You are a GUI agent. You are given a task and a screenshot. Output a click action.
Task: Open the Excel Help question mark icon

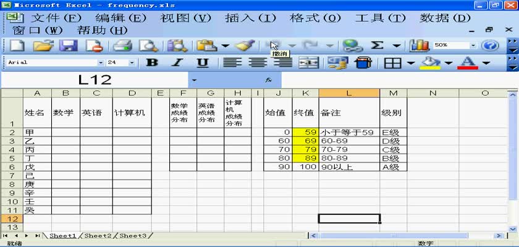tap(490, 45)
